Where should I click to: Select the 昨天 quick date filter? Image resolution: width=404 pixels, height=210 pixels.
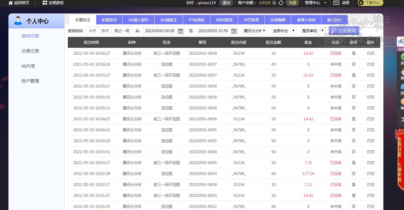105,31
